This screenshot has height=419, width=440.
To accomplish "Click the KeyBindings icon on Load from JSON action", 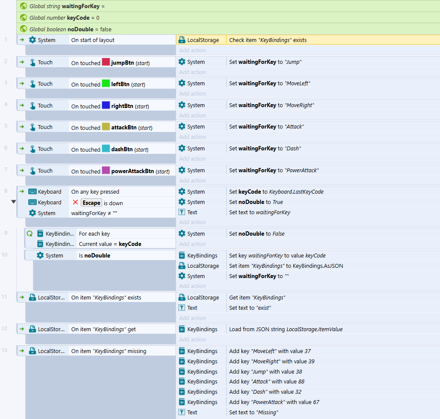I will [182, 329].
